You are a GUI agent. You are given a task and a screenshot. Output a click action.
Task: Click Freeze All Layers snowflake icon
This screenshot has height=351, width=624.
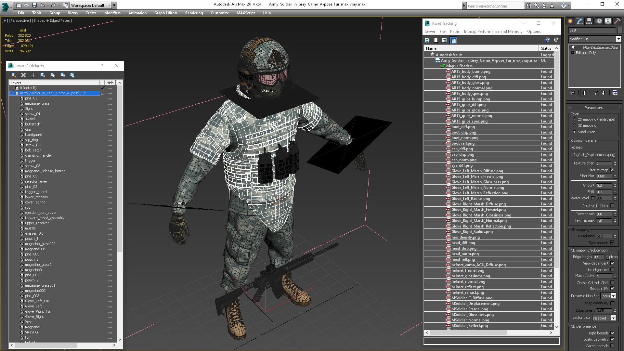point(72,75)
